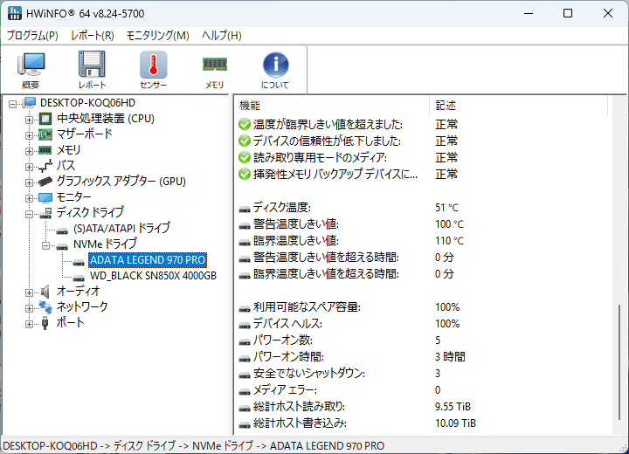
Task: Open the プログラム(P) menu
Action: tap(32, 36)
